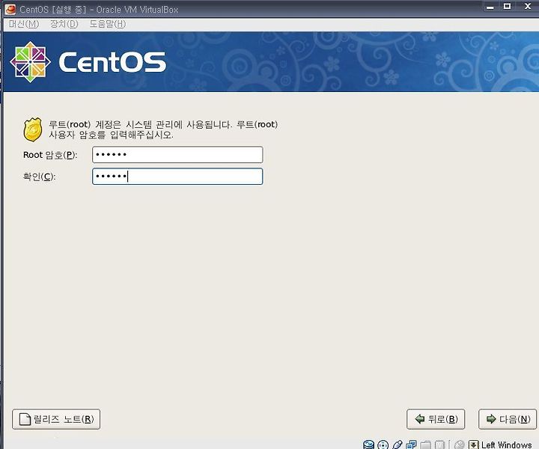Screen dimensions: 539x449
Task: Open the 장치(D) menu
Action: tap(64, 24)
